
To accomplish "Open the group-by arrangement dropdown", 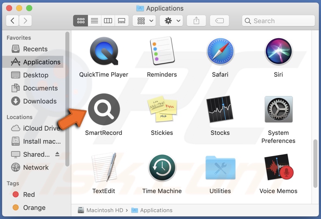I will [x=144, y=21].
